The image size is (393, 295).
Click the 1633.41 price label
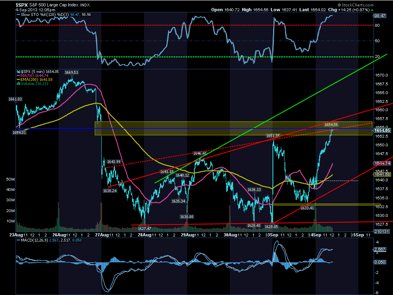(307, 208)
